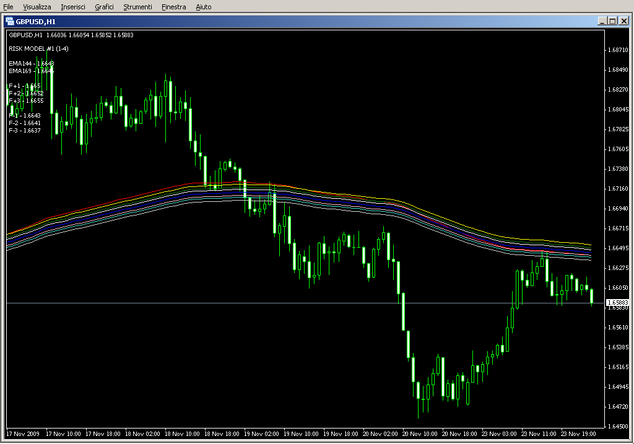
Task: Click the 19 Nov 02:00 time label
Action: point(261,434)
